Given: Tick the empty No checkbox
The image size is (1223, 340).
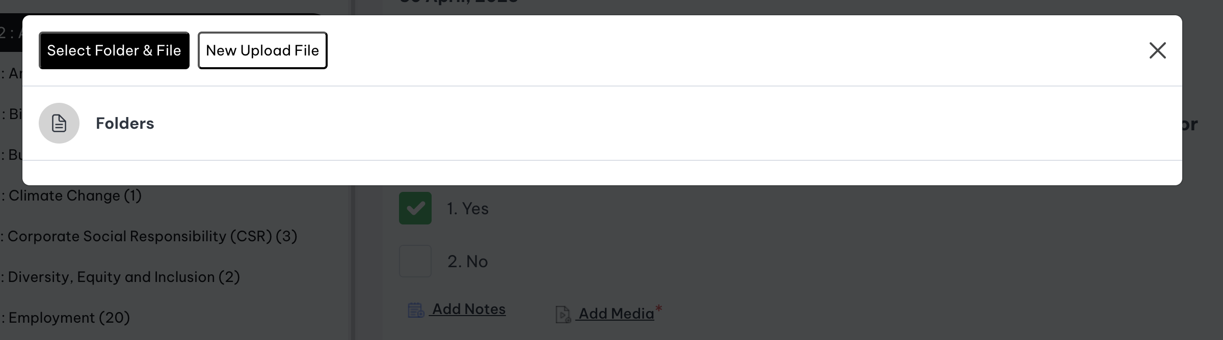Looking at the screenshot, I should (415, 261).
